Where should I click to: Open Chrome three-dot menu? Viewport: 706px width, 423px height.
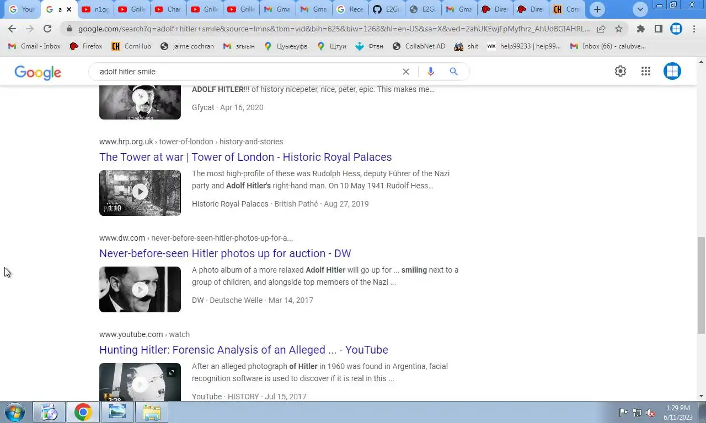point(694,29)
